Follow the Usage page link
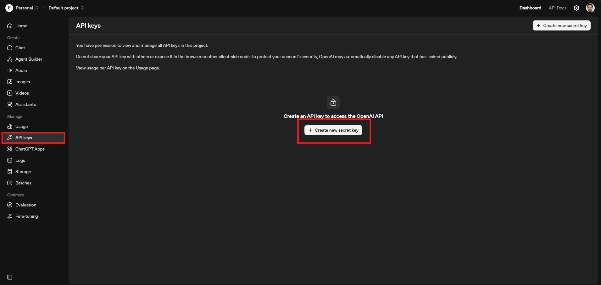 [147, 68]
